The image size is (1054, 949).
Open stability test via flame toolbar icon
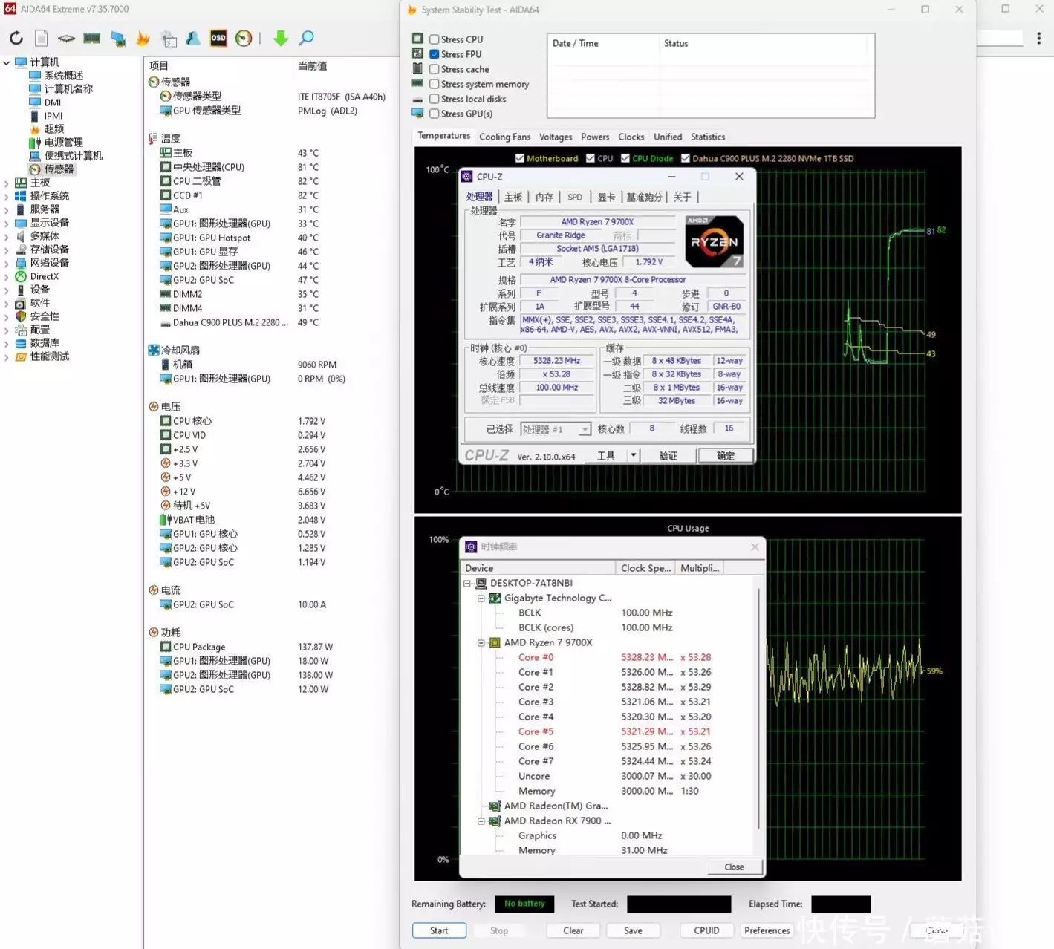coord(143,38)
